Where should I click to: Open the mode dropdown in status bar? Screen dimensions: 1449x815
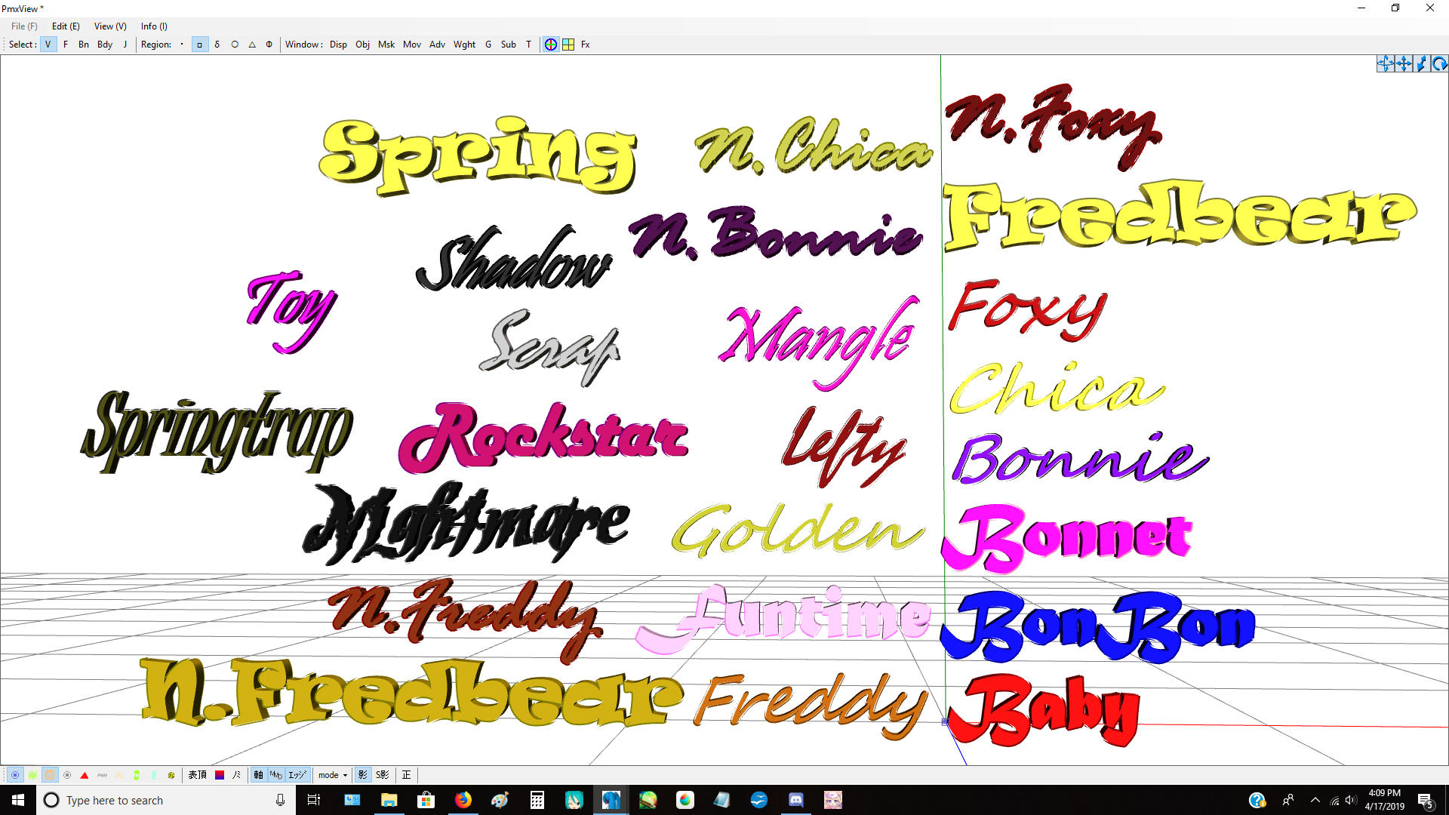click(332, 774)
